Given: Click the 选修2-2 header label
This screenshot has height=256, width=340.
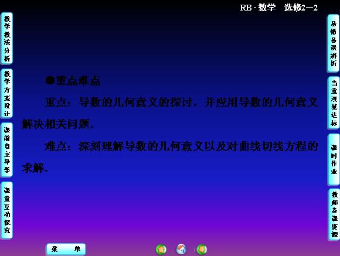Looking at the screenshot, I should coord(301,8).
